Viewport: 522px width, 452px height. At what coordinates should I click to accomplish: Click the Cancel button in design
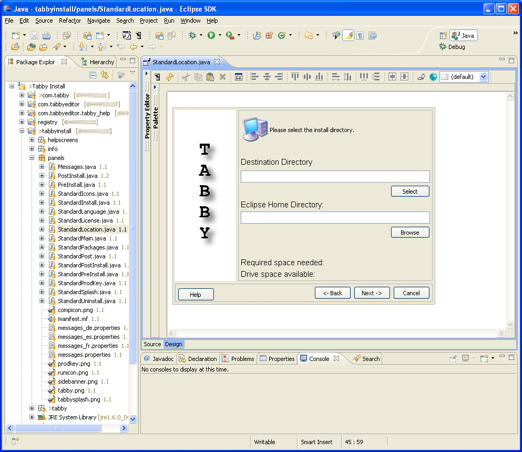(412, 293)
